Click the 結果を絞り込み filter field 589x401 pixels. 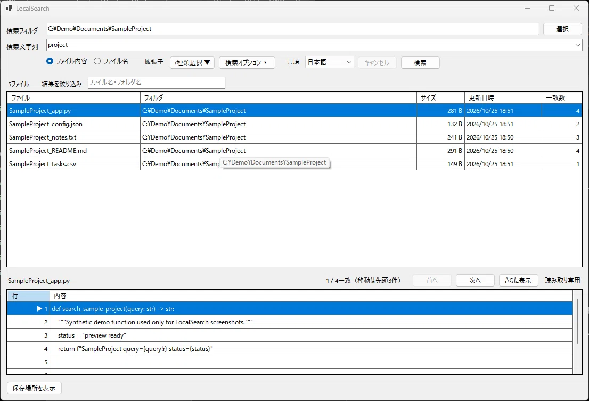pyautogui.click(x=156, y=83)
